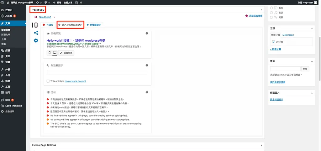Collapse the Fusion Page Options panel arrow
Image resolution: width=321 pixels, height=151 pixels.
pos(261,145)
